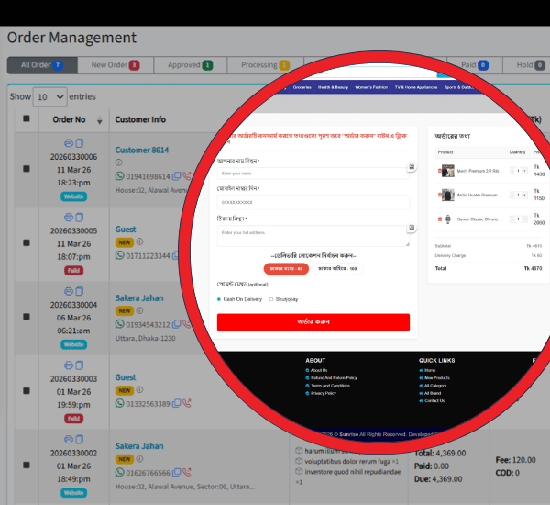Select checkbox for order 20260330006
Image resolution: width=550 pixels, height=505 pixels.
point(27,169)
